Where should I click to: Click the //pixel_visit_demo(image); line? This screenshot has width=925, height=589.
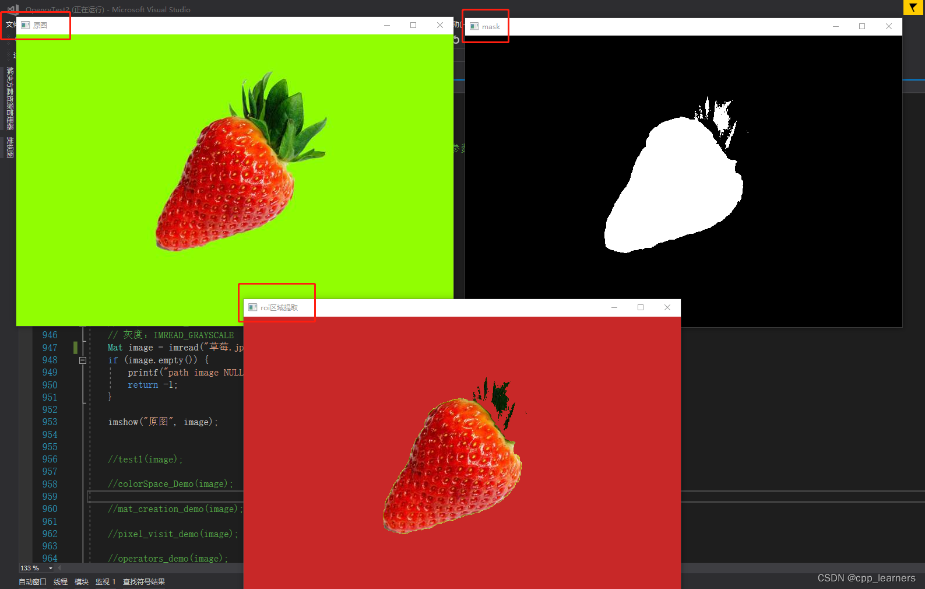[x=173, y=534]
